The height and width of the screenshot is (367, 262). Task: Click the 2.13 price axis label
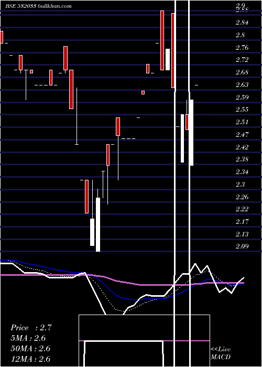(x=242, y=234)
